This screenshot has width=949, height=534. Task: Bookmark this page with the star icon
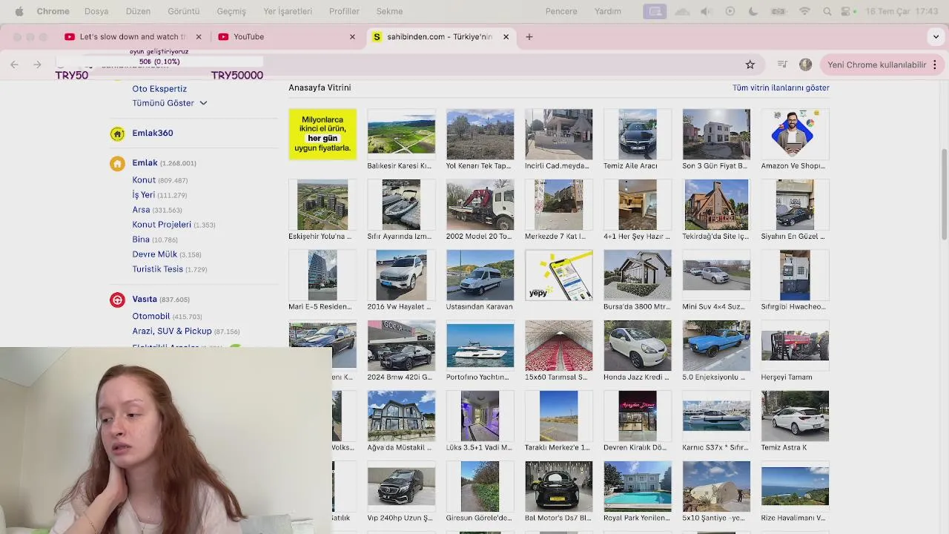(750, 65)
